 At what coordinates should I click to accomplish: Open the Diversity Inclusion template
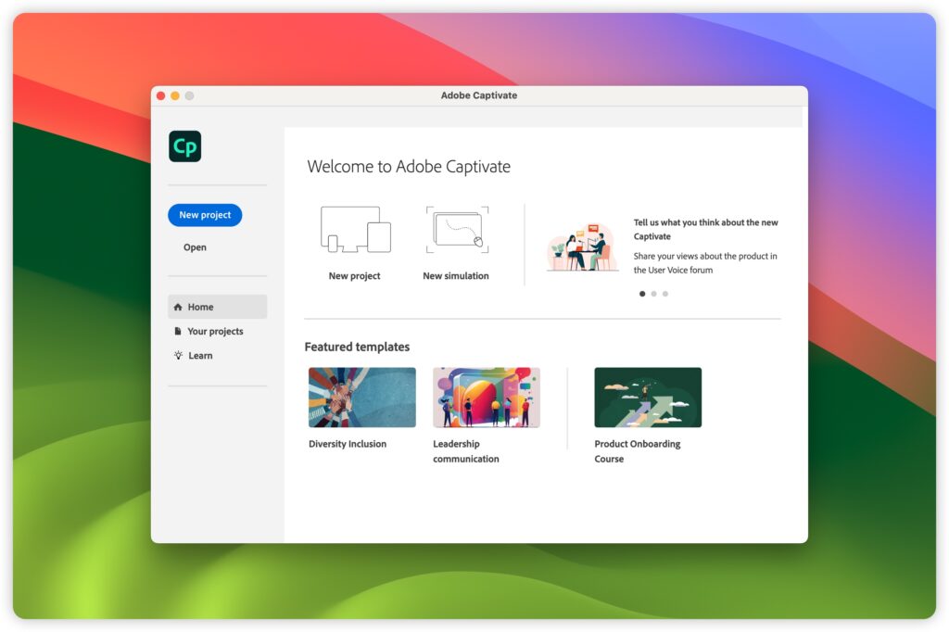pos(361,396)
